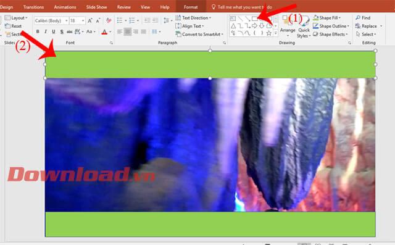395x245 pixels.
Task: Open the Calibri (Body) font dropdown
Action: 51,20
